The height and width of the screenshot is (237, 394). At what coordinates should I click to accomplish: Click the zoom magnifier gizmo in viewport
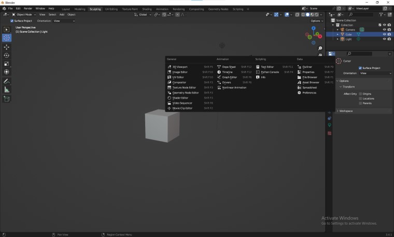coord(320,48)
